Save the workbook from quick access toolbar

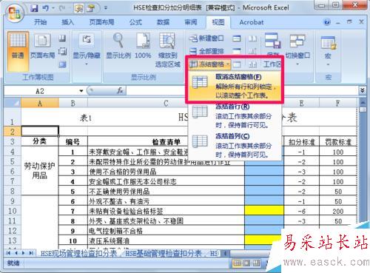coord(34,8)
